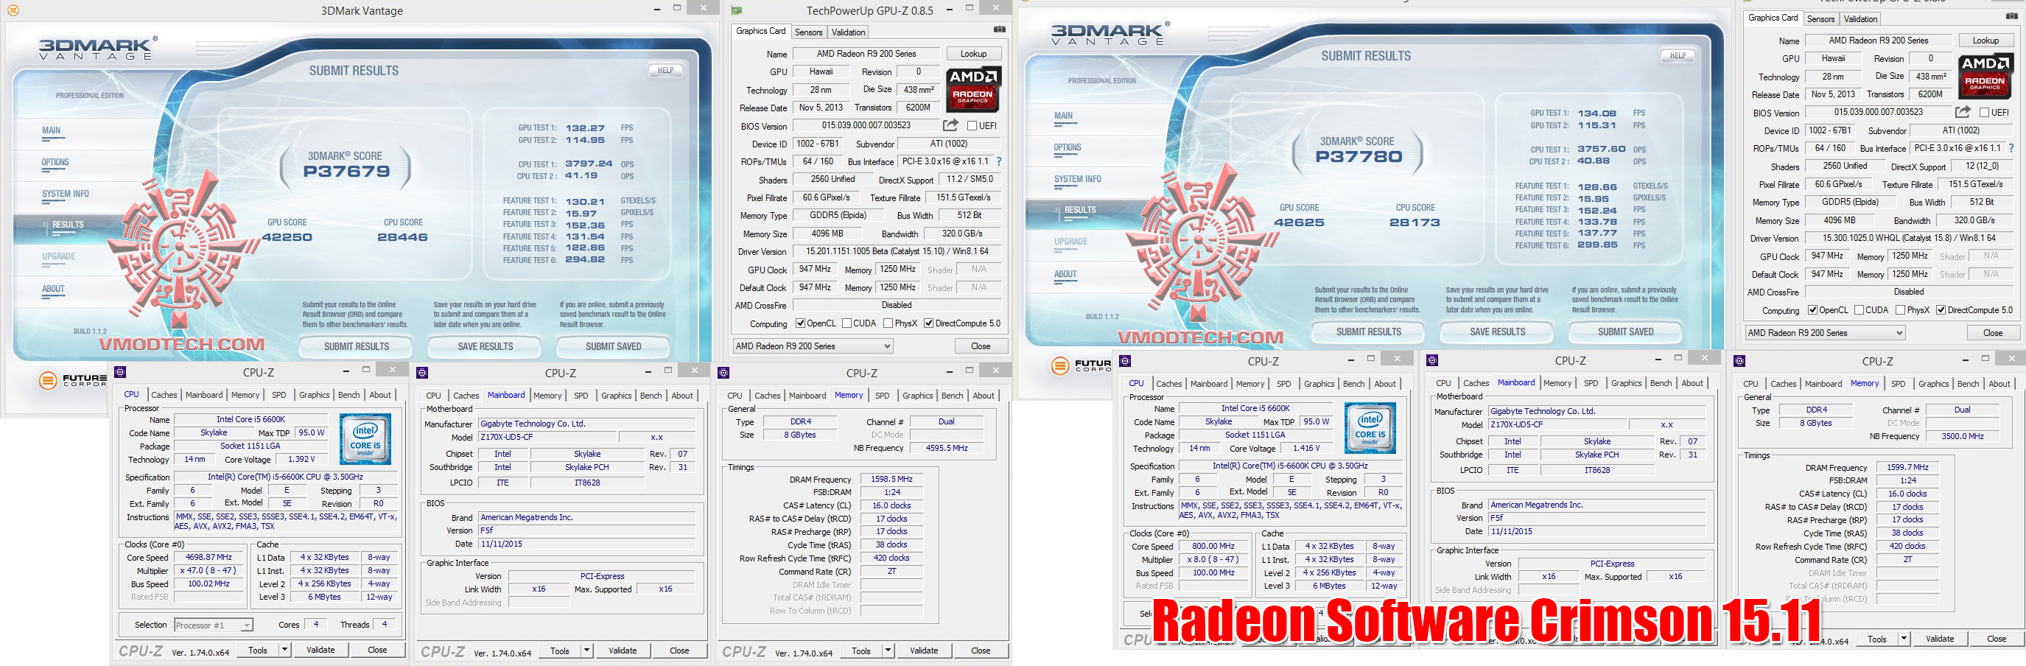
Task: Click BIOS Version field in left GPU-Z
Action: [866, 125]
